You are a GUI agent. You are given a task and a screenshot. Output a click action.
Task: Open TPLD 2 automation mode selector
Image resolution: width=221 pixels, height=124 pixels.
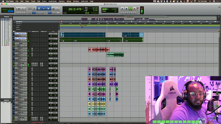pos(26,55)
